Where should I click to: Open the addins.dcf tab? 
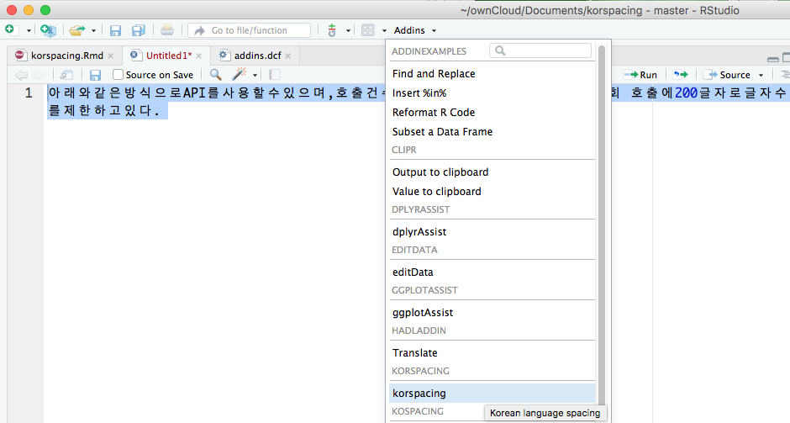coord(257,56)
